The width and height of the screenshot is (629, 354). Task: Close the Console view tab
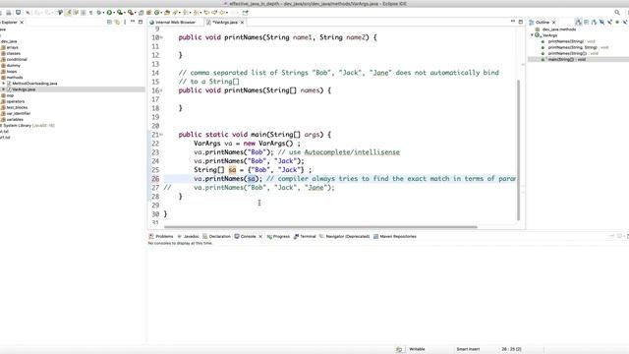coord(260,236)
